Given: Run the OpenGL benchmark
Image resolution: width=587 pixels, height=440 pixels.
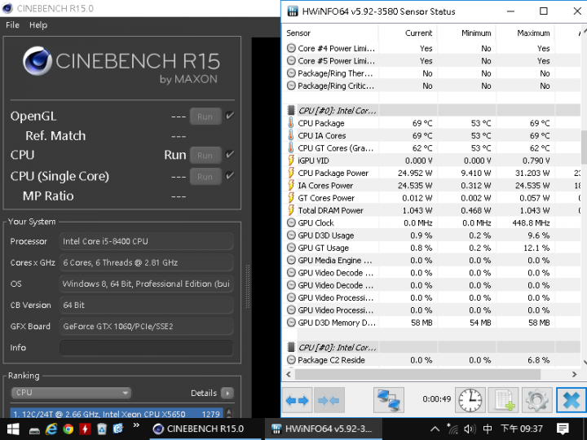Looking at the screenshot, I should pyautogui.click(x=205, y=117).
